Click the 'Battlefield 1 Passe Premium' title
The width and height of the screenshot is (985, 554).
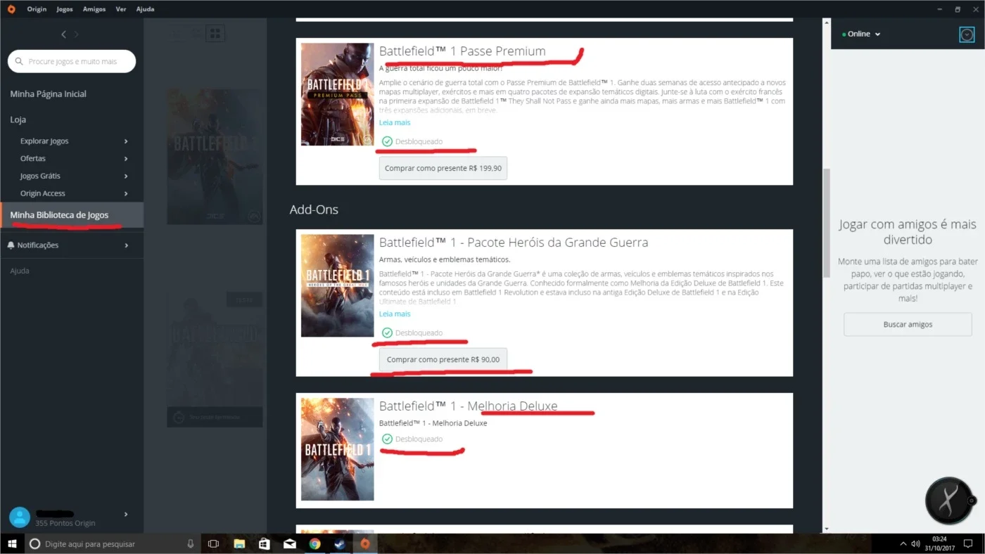(x=462, y=51)
